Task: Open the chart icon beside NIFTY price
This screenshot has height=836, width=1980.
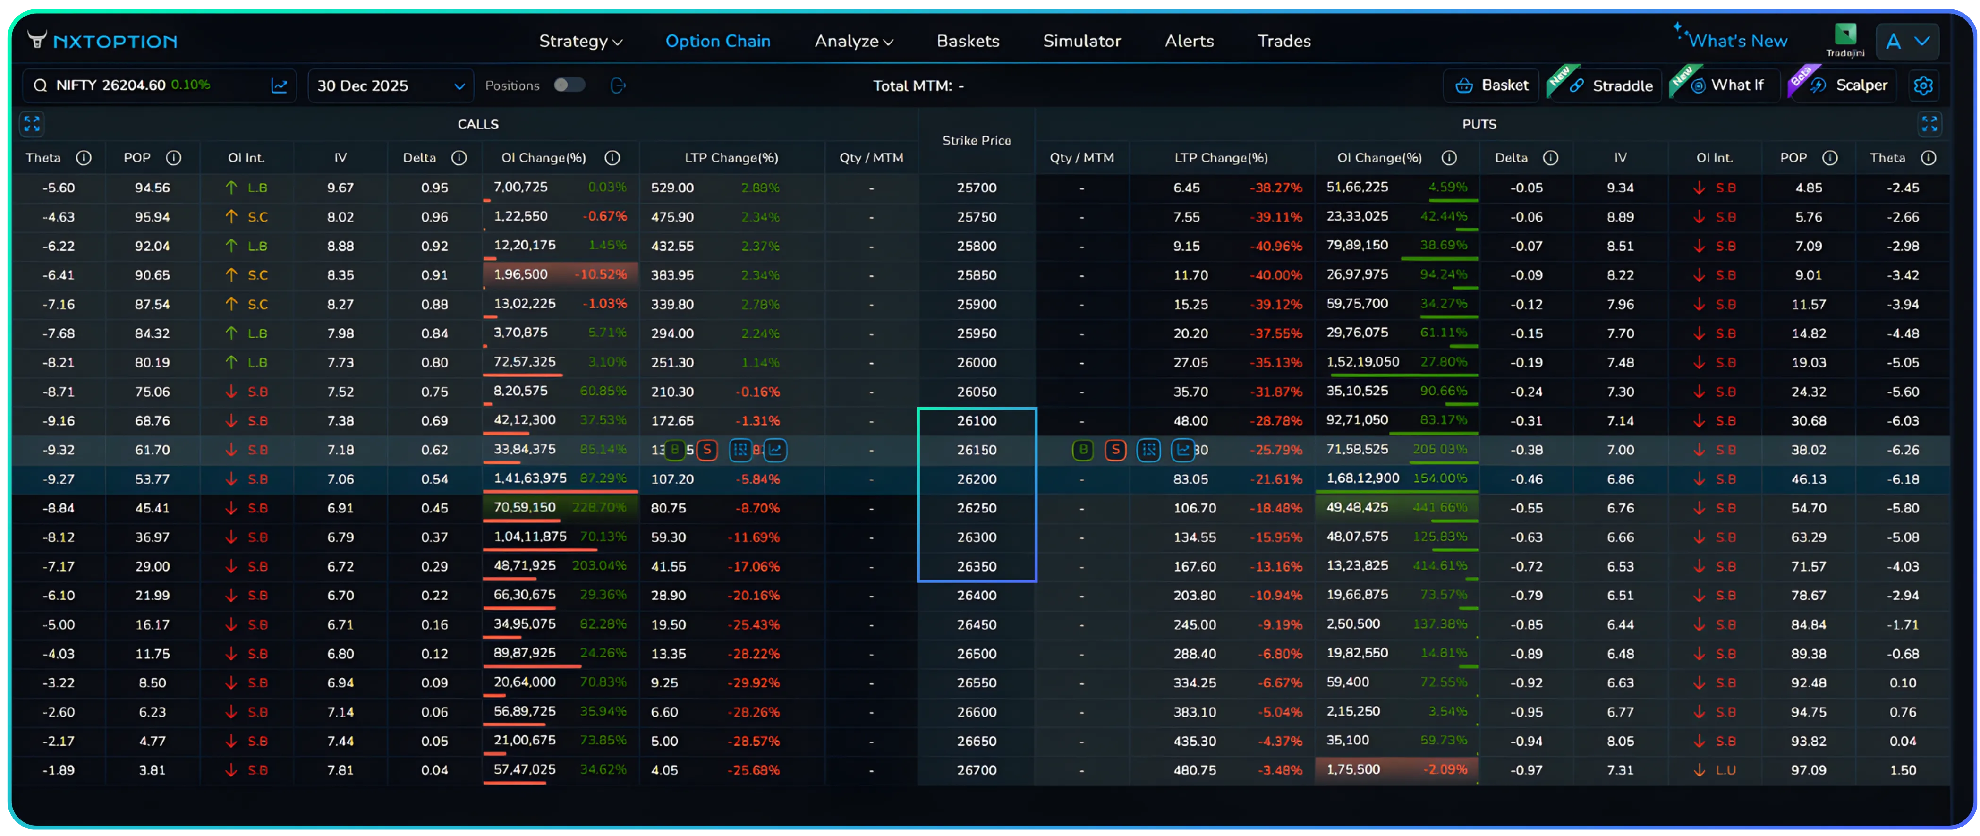Action: 278,85
